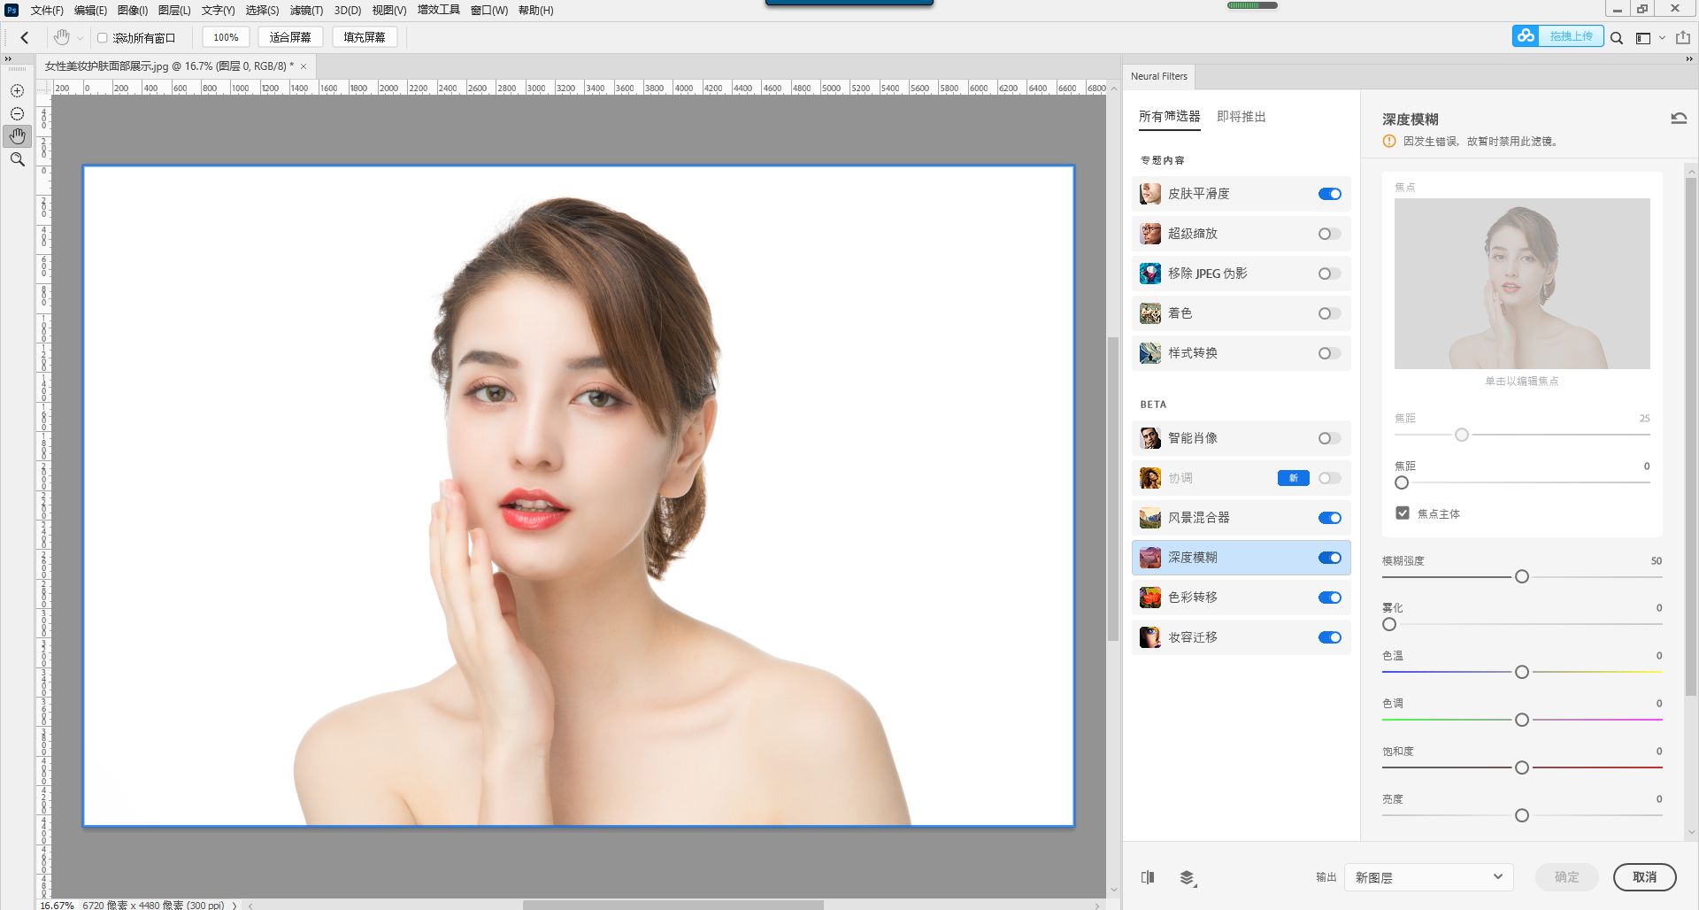Expand the Hand tool preset dropdown arrow
This screenshot has width=1699, height=910.
click(80, 38)
